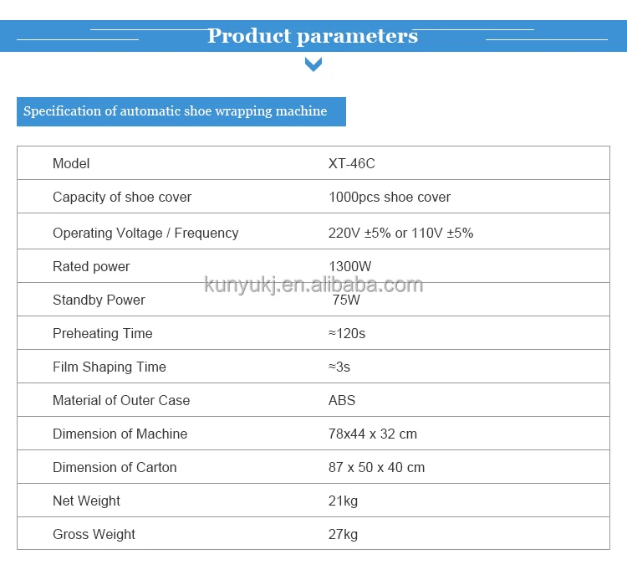Select the Film Shaping Time label

[x=110, y=367]
